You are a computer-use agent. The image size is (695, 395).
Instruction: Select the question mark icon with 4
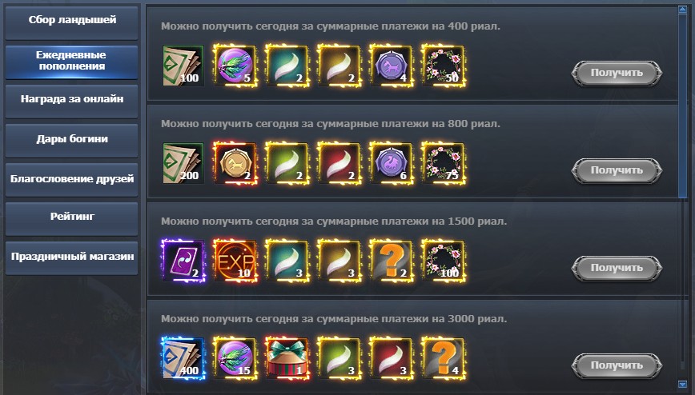(x=444, y=358)
